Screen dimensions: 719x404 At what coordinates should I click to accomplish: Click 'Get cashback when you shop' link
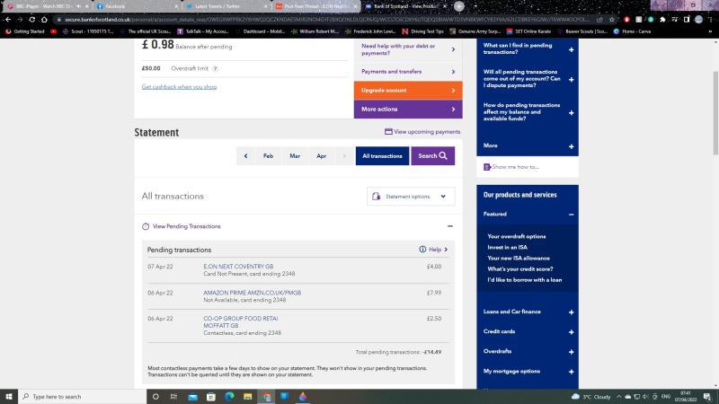tap(179, 86)
